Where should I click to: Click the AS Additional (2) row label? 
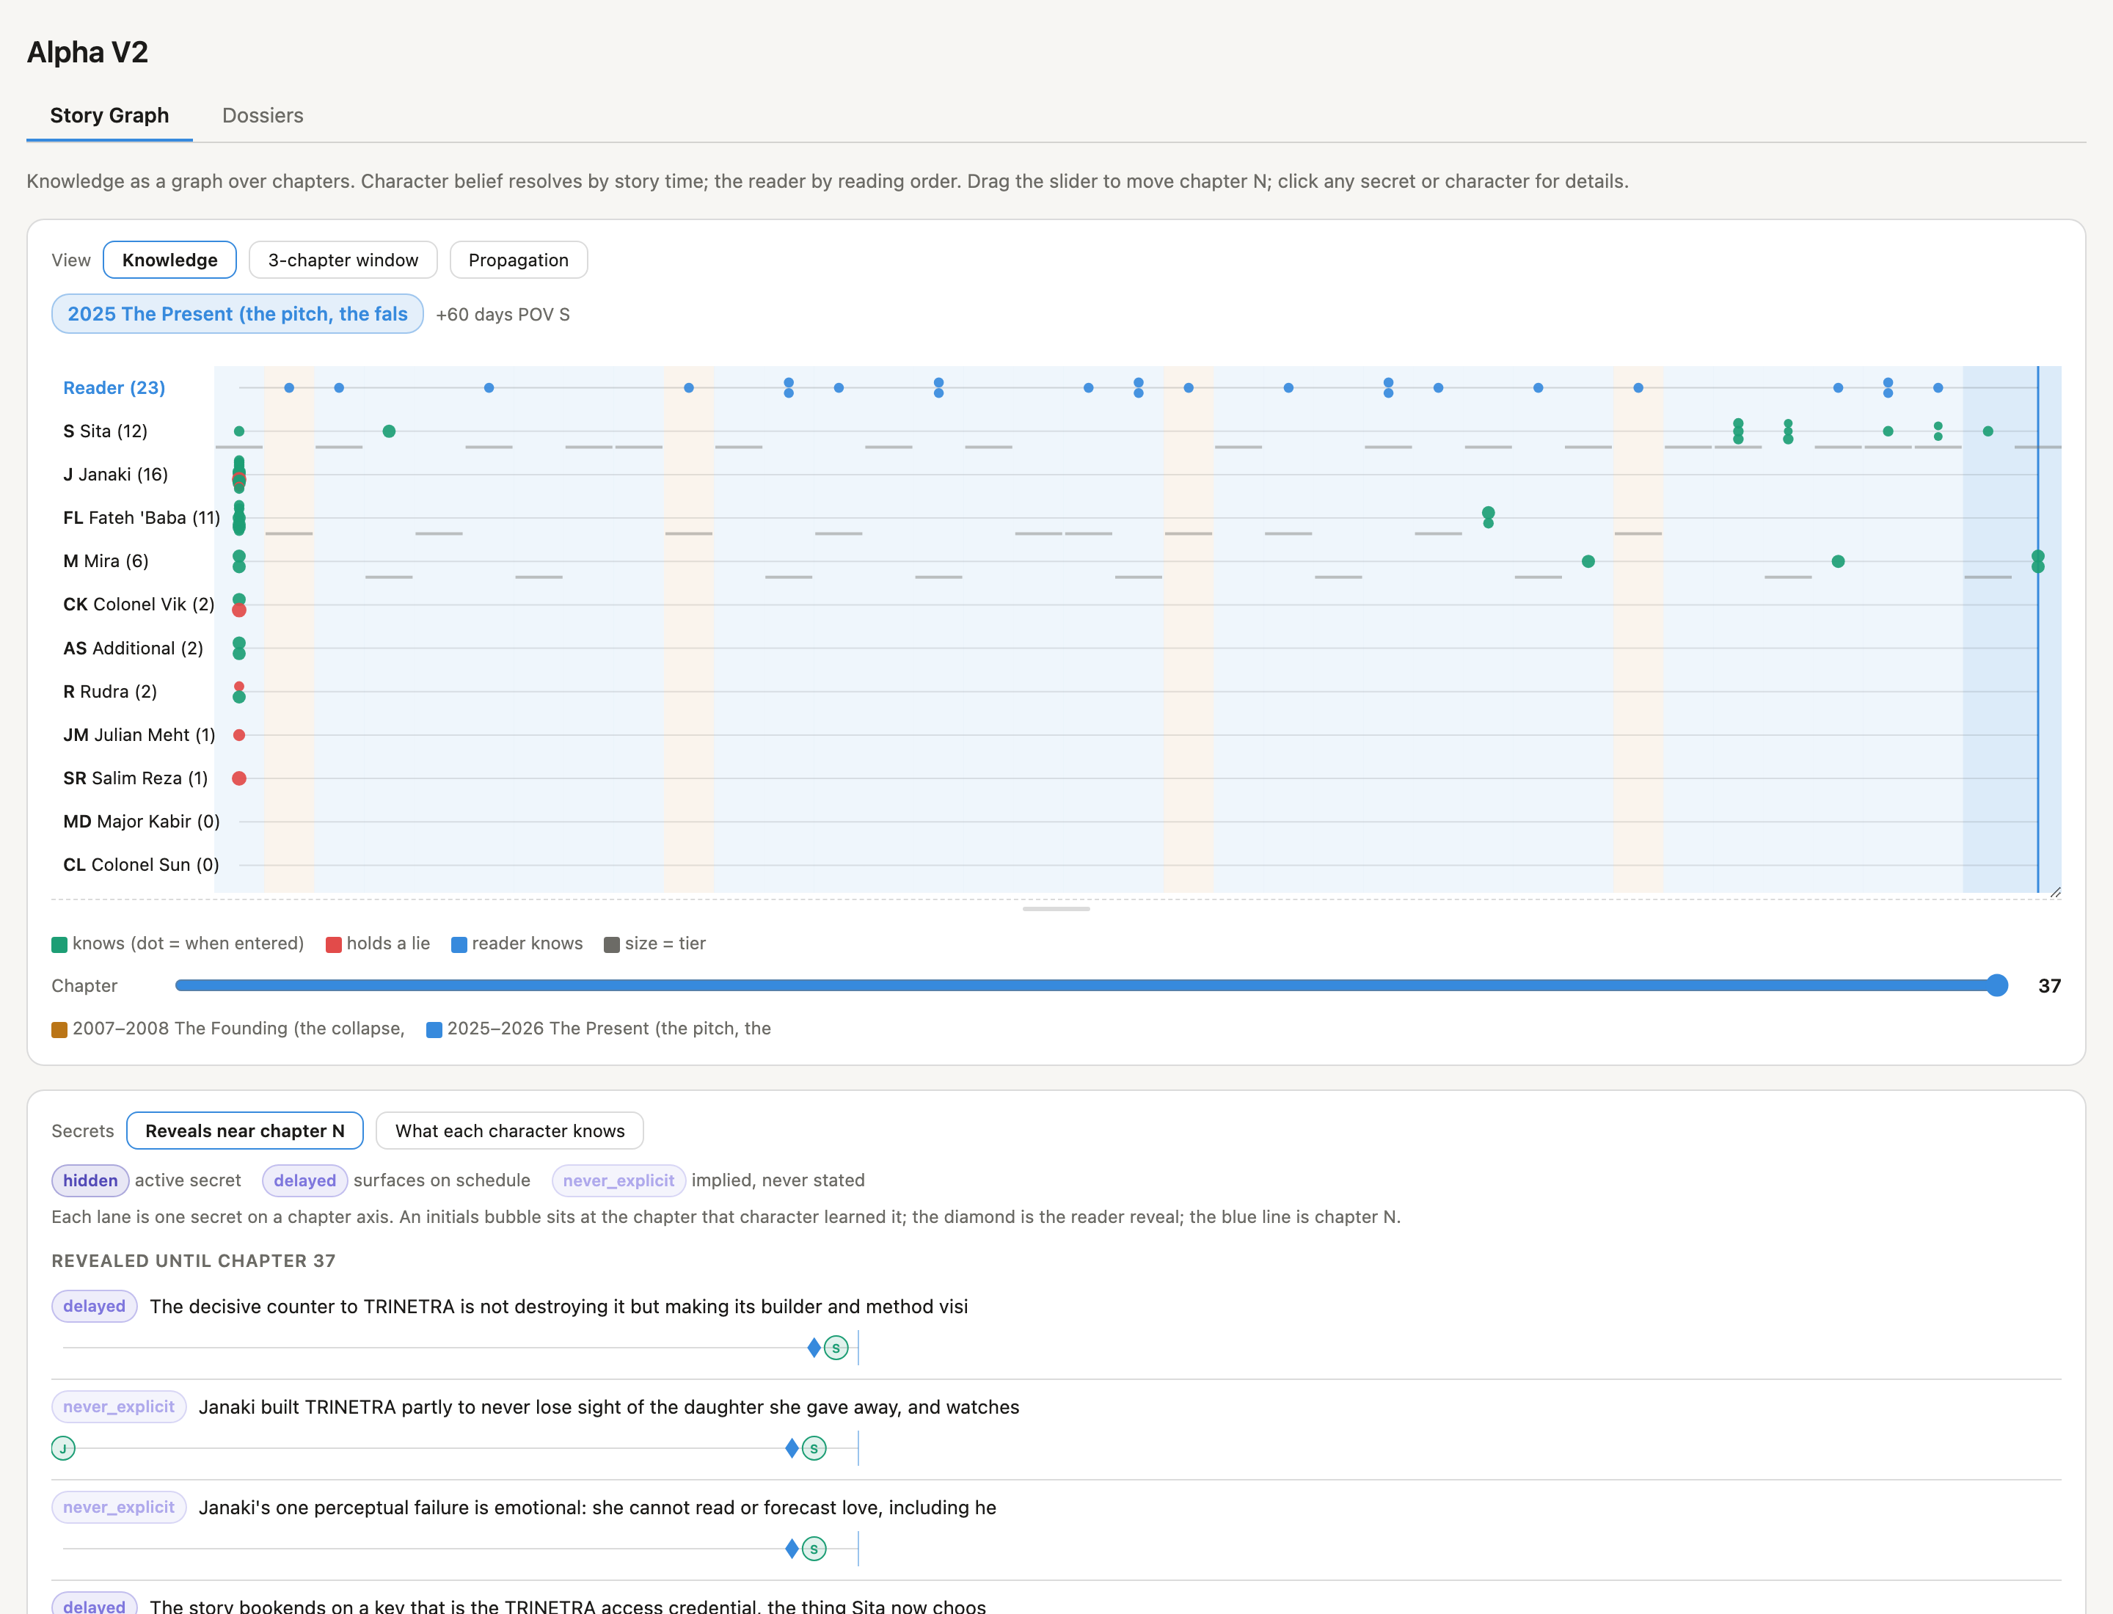pyautogui.click(x=134, y=649)
